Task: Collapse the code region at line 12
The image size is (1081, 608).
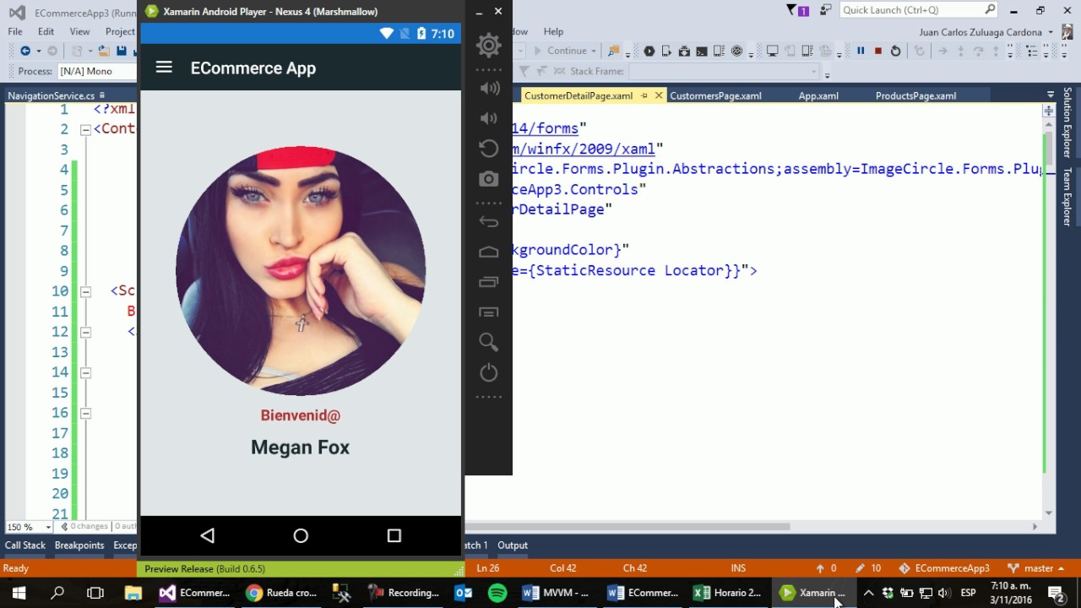Action: tap(85, 332)
